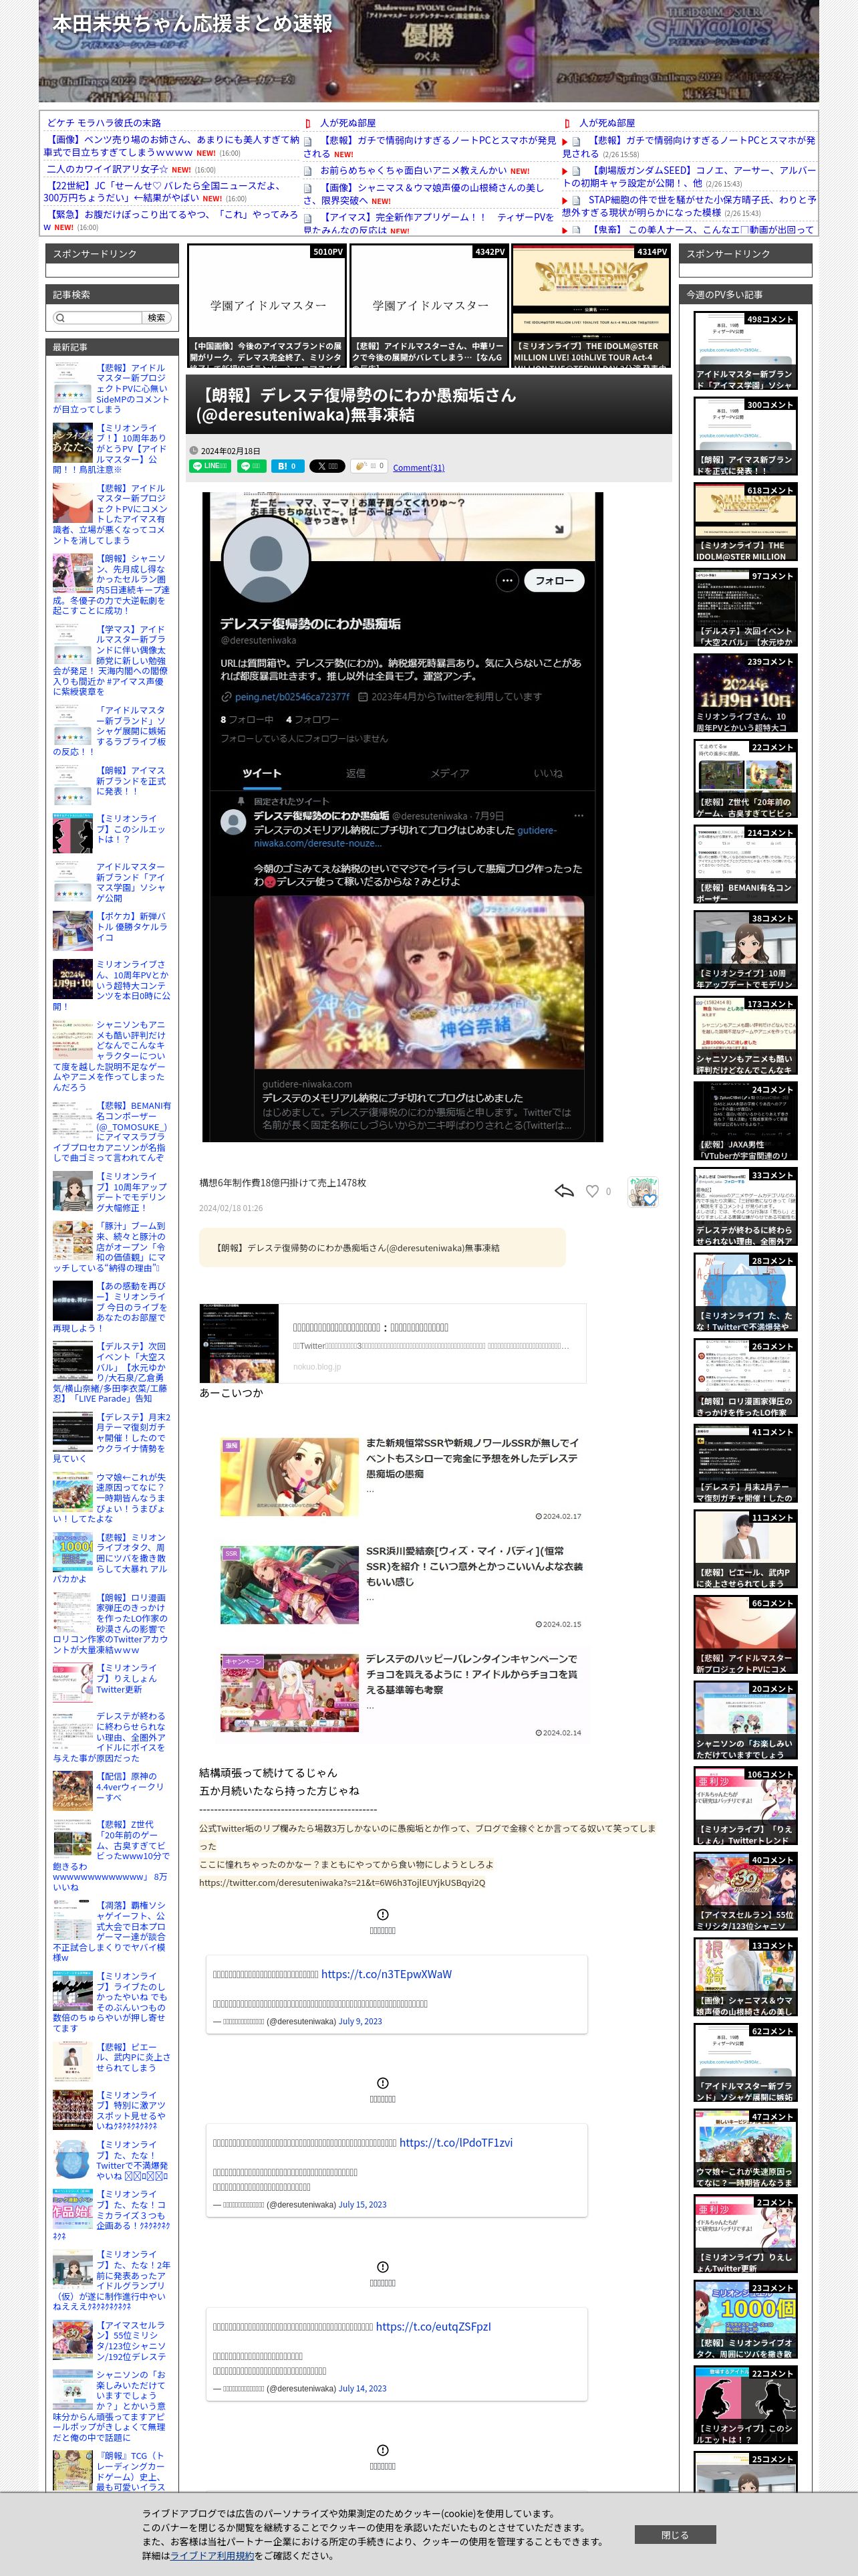Open the 498コメント popular article thumbnail
The height and width of the screenshot is (2576, 858).
point(745,351)
